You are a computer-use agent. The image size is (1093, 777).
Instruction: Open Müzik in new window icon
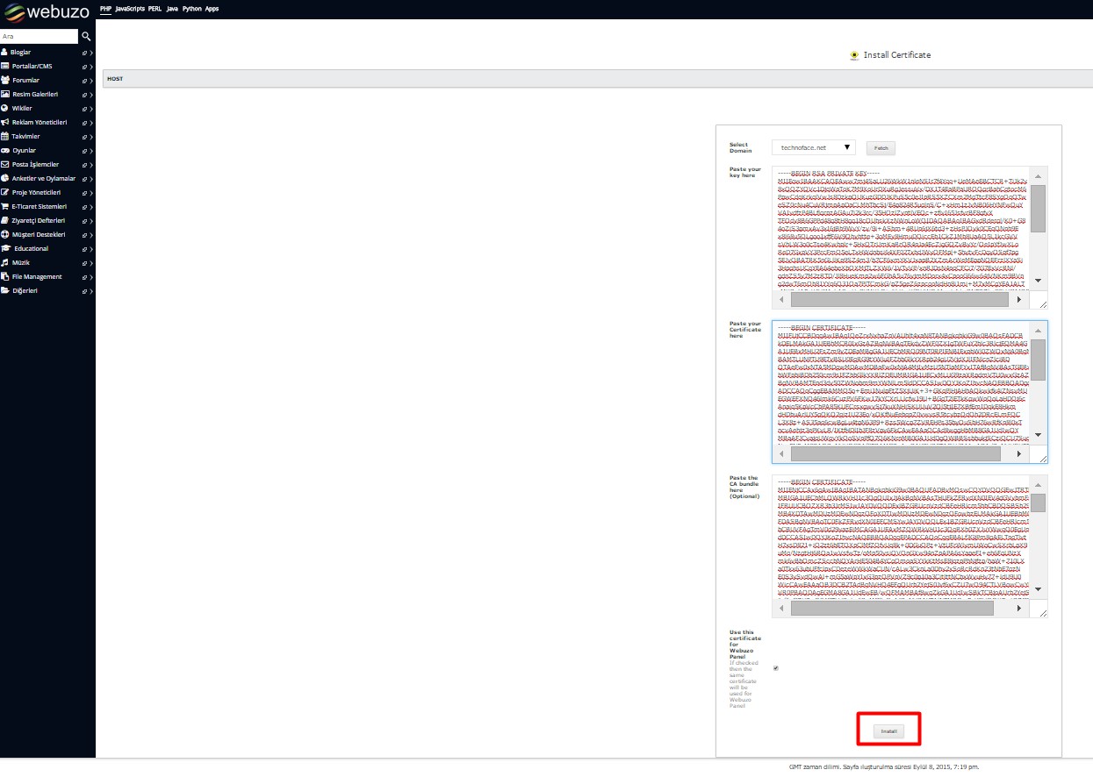84,263
